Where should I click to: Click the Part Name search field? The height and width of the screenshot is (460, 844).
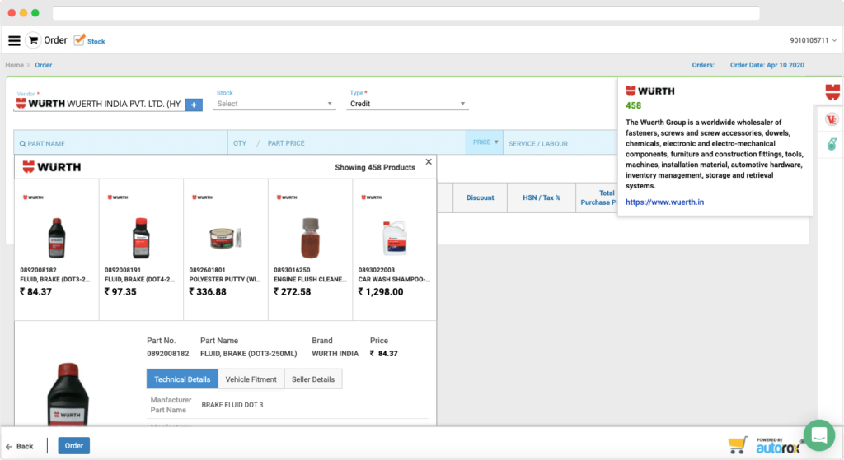tap(120, 143)
